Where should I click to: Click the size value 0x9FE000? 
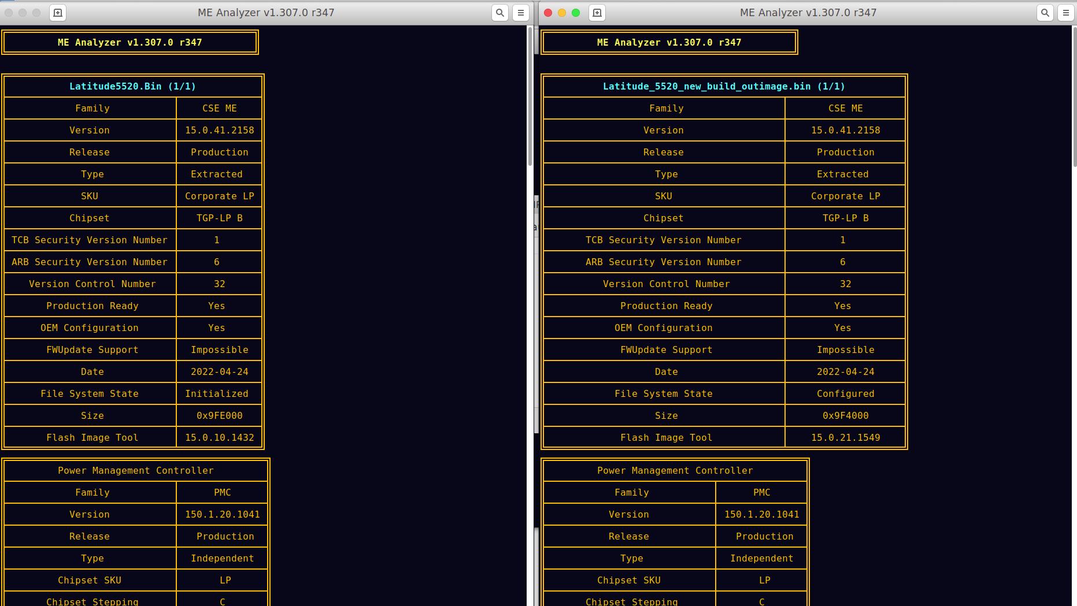220,415
